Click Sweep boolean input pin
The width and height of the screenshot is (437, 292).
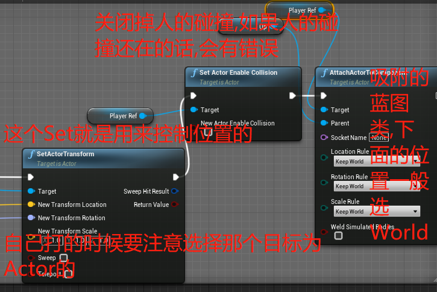coord(31,258)
